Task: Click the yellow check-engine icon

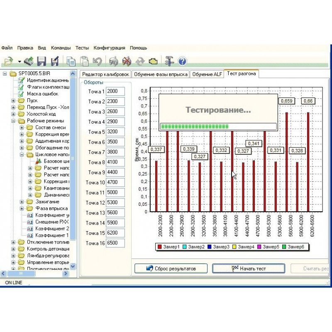Action: [153, 61]
